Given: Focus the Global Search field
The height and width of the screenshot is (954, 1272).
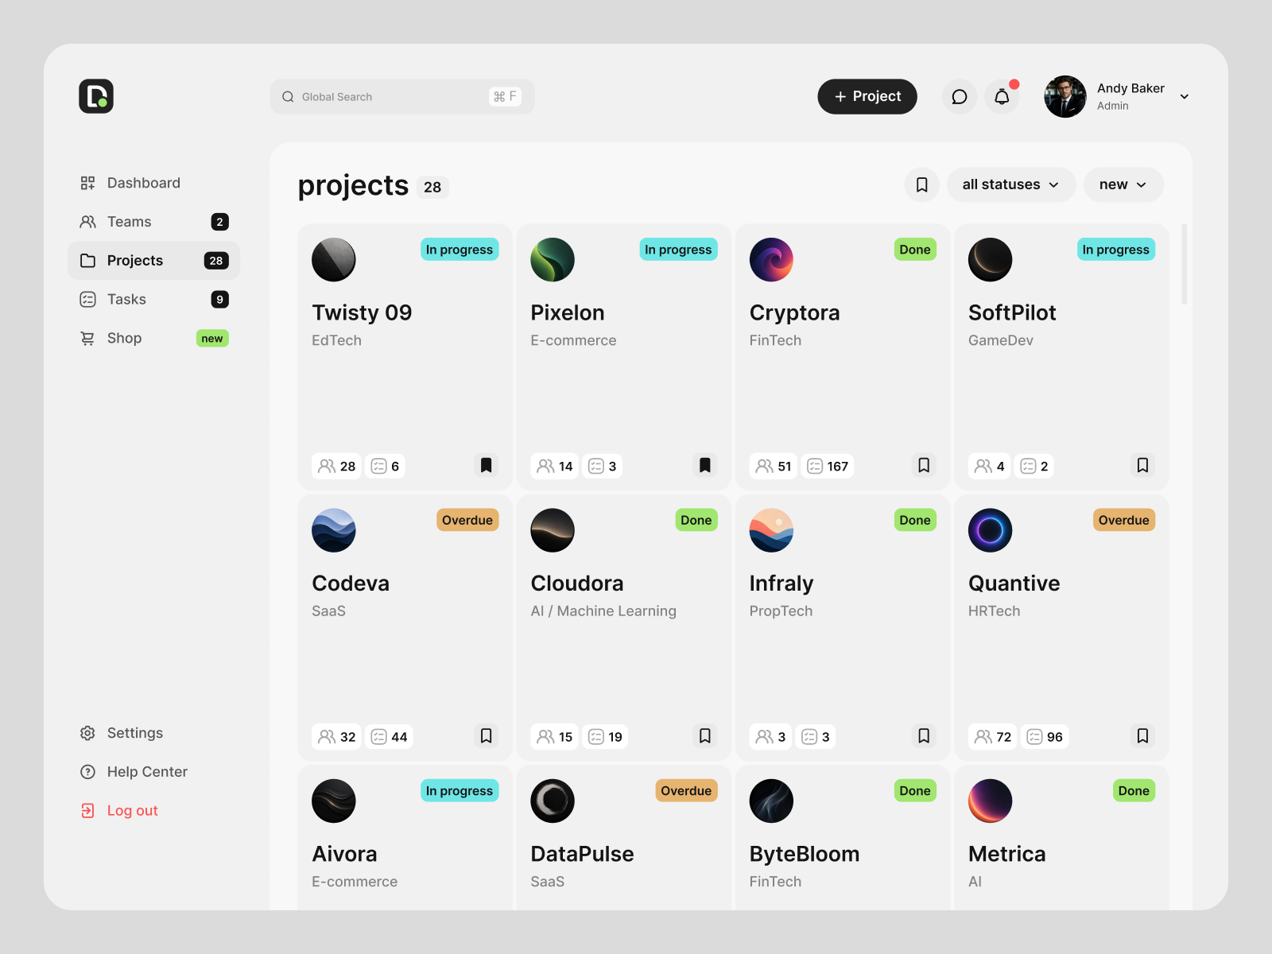Looking at the screenshot, I should (402, 97).
